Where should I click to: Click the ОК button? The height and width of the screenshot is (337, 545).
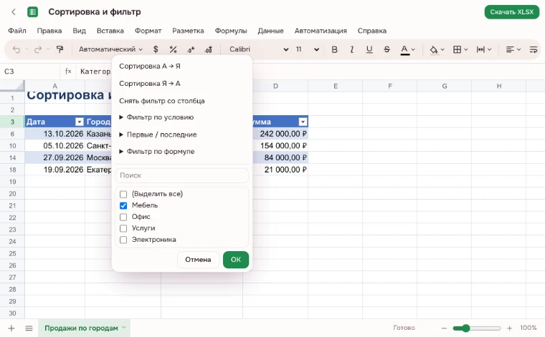tap(236, 260)
